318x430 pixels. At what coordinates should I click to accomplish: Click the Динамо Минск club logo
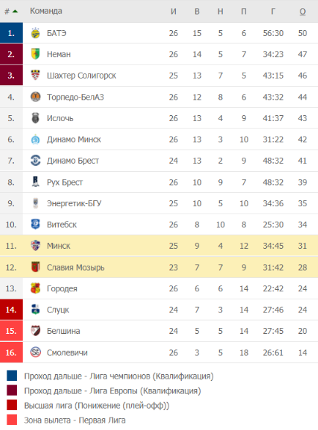35,139
